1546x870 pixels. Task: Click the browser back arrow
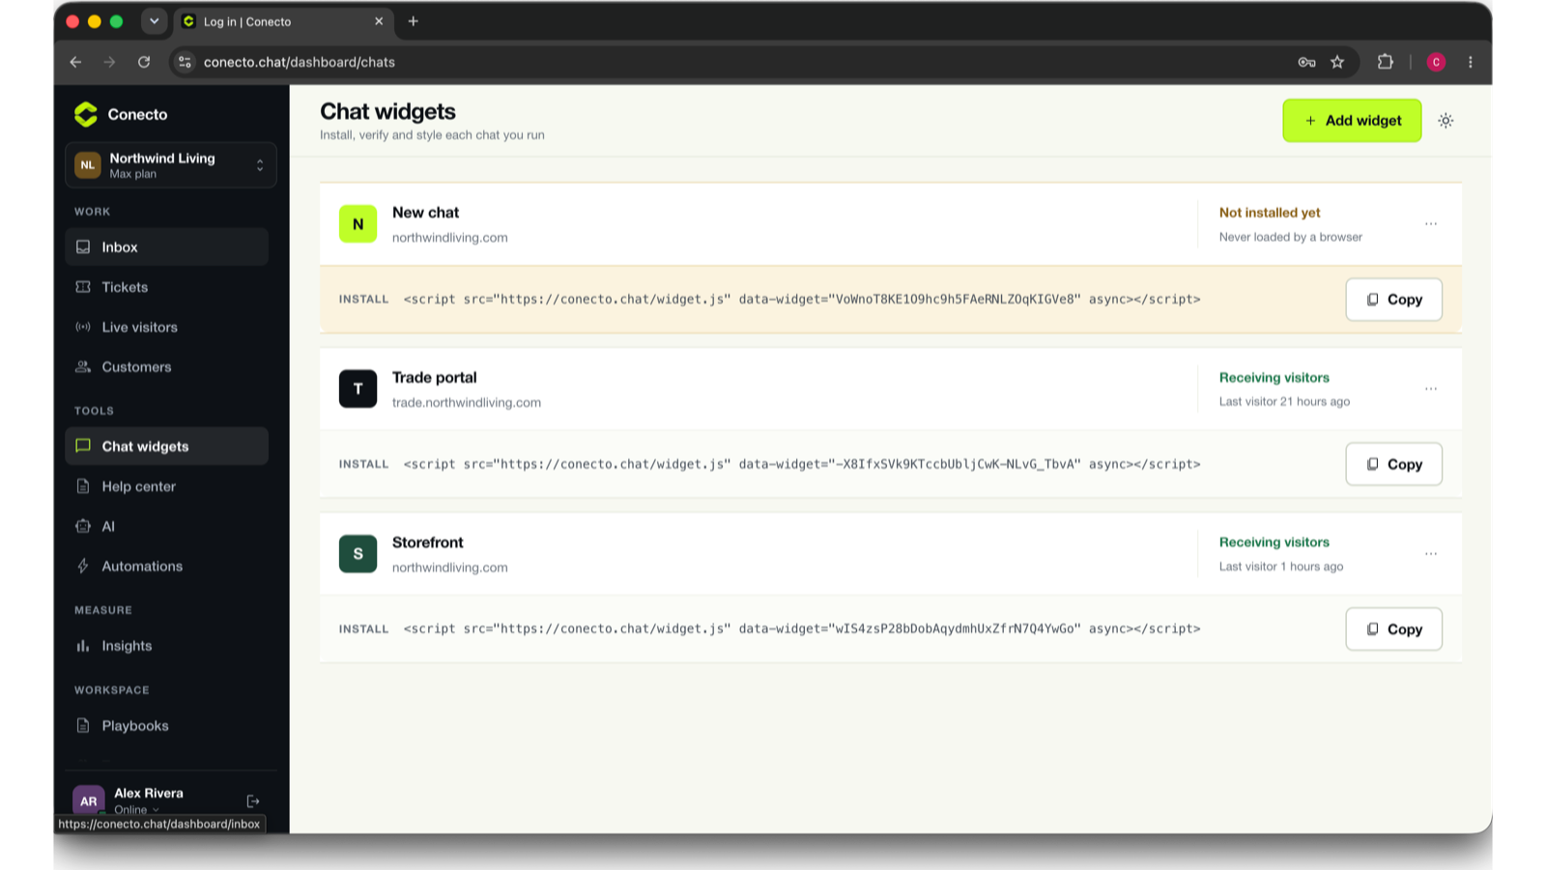point(75,62)
